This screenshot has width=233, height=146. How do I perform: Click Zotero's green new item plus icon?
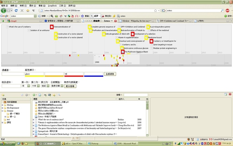34,95
